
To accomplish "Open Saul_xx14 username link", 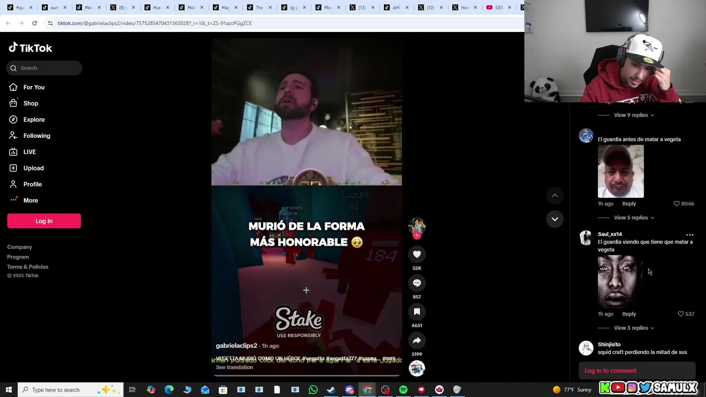I will pos(609,234).
